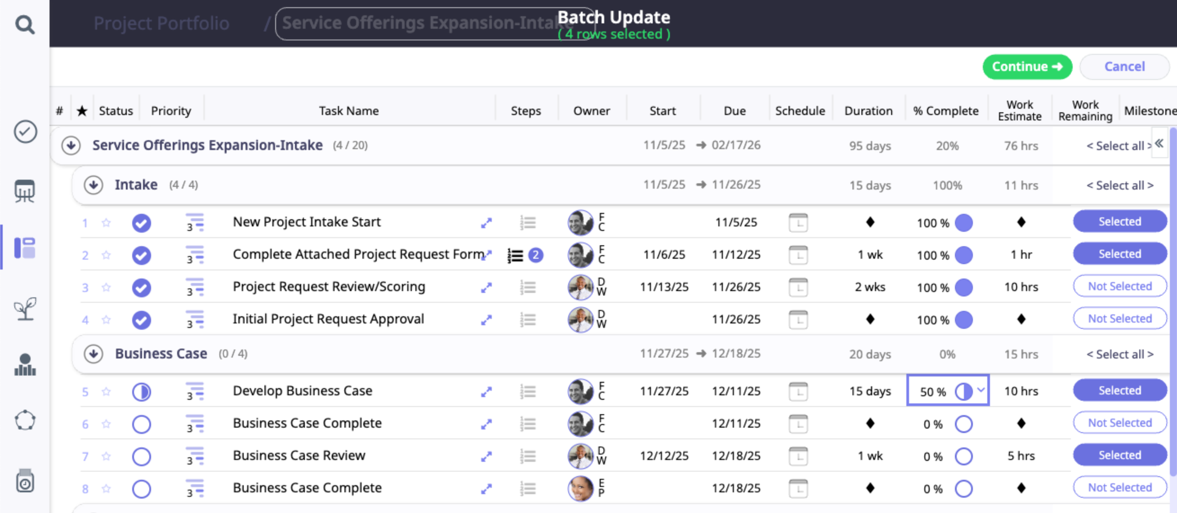
Task: Open the timer clipboard icon in the sidebar
Action: click(25, 481)
